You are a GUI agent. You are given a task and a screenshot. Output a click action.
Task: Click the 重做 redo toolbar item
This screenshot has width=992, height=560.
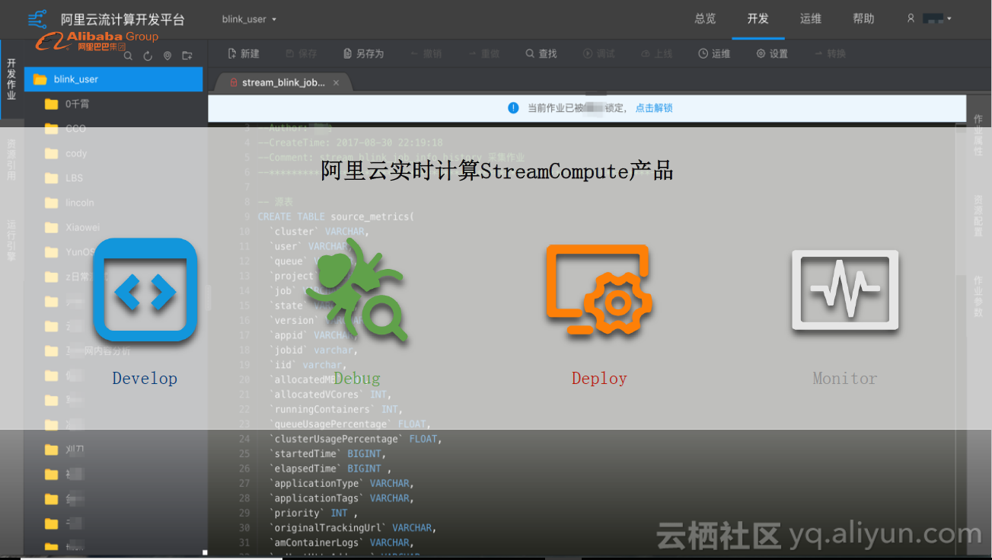(x=483, y=54)
